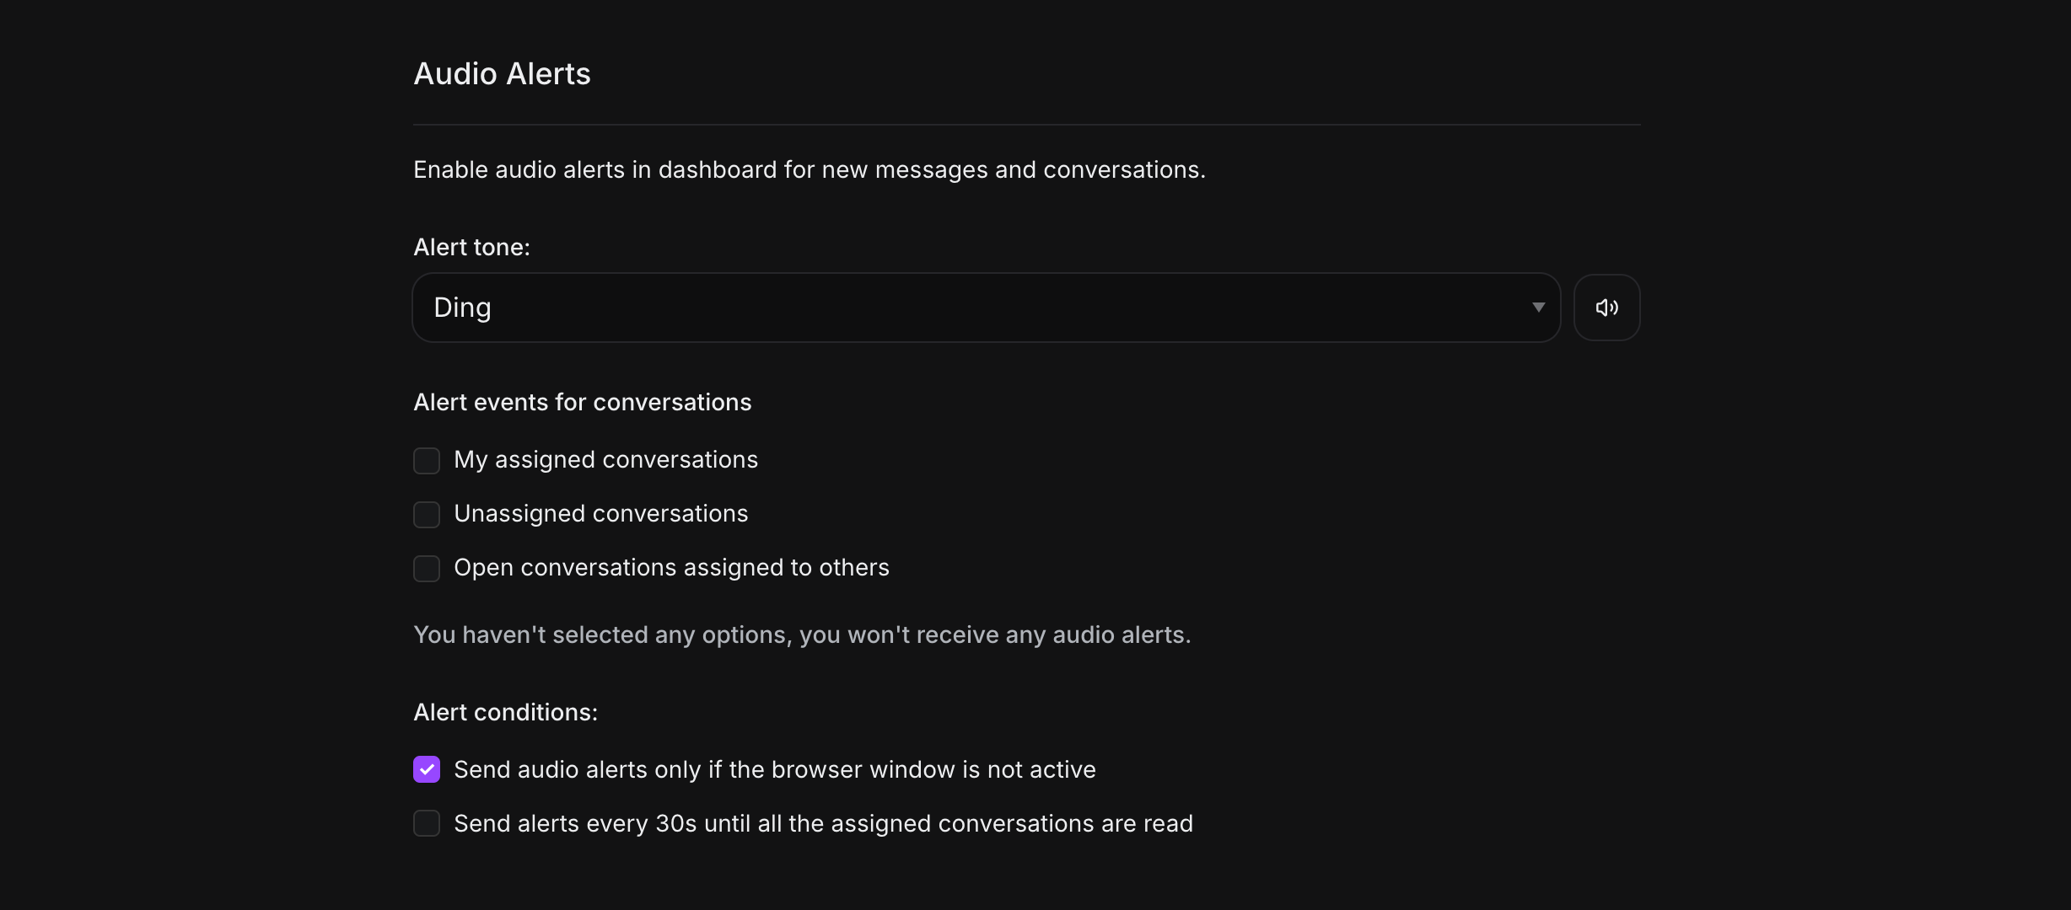
Task: Click the Send audio alerts only label
Action: 774,770
